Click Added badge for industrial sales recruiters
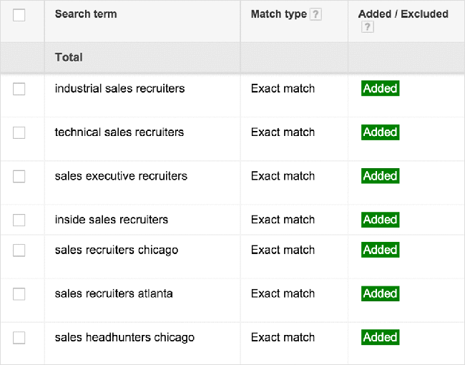Screen dimensions: 465x365 point(380,88)
